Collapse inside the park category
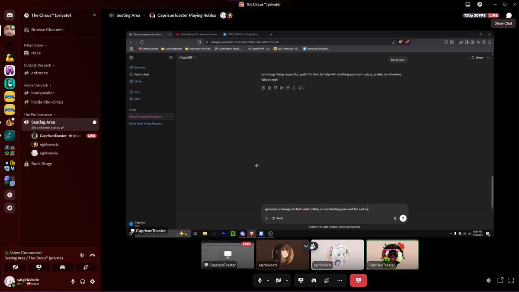This screenshot has width=519, height=292. coord(38,85)
